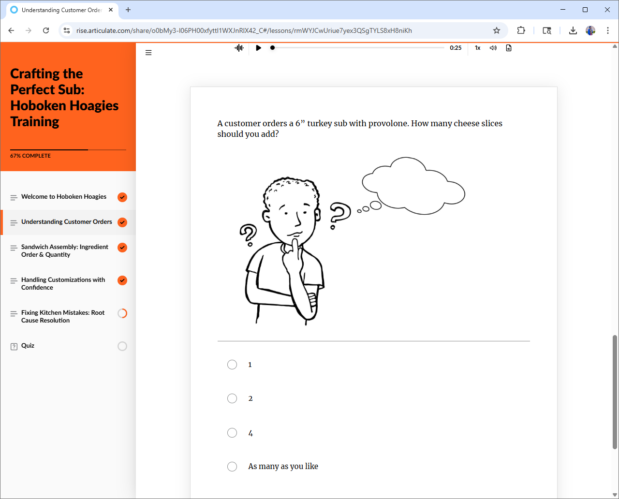Select answer option 1
Screen dimensions: 619x499
coord(232,365)
